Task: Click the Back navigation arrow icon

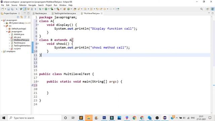Action: coord(104,9)
